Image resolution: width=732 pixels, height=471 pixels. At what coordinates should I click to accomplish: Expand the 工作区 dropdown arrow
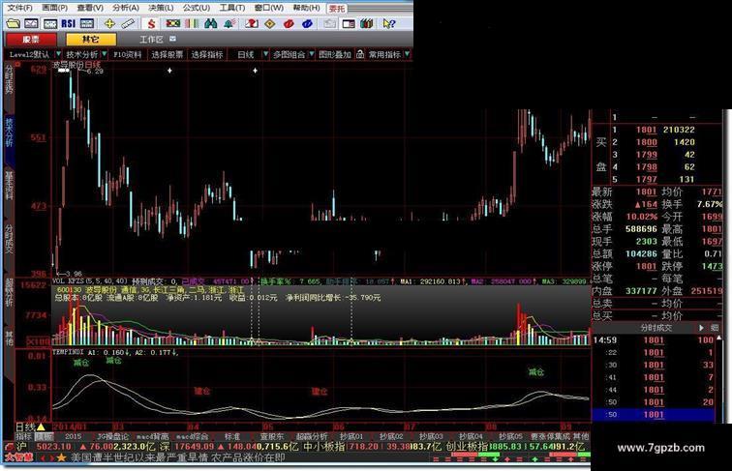tap(172, 39)
